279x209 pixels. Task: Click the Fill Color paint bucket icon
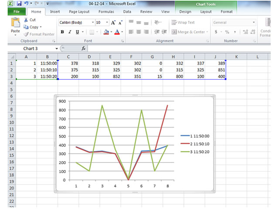(x=106, y=32)
